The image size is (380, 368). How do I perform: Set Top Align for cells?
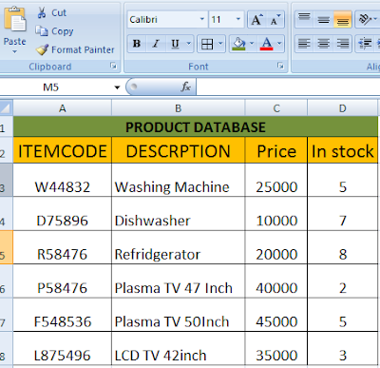tap(304, 19)
